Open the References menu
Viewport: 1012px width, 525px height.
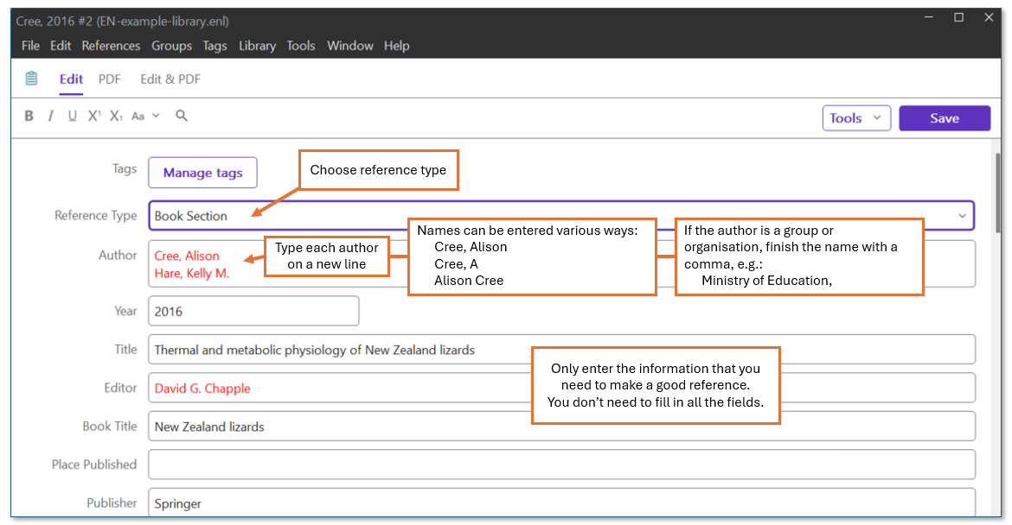tap(111, 46)
